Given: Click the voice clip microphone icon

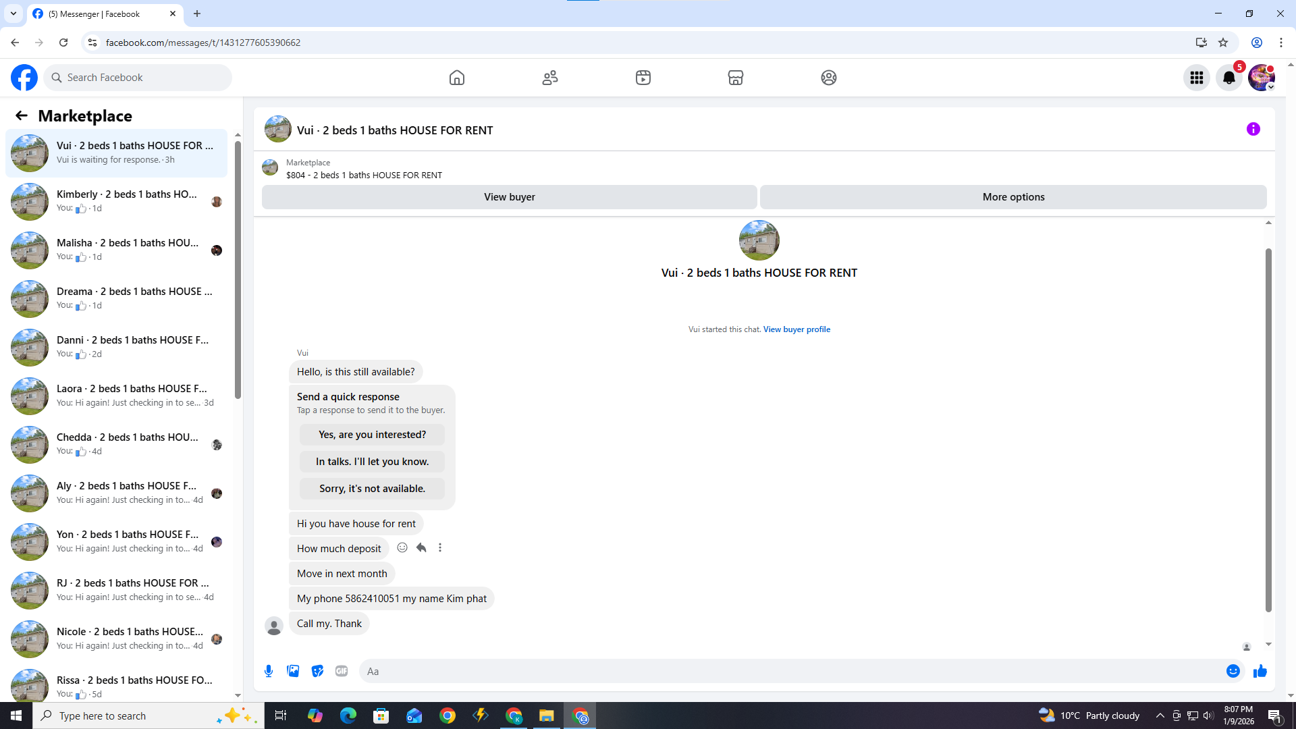Looking at the screenshot, I should click(x=269, y=671).
